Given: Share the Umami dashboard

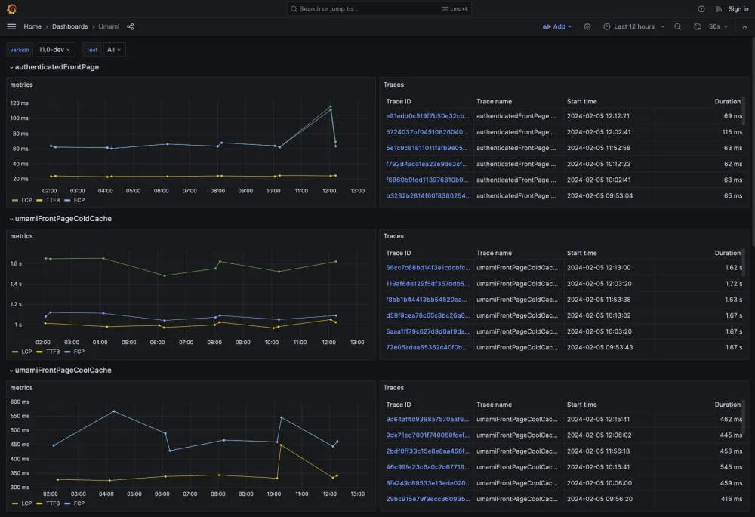Looking at the screenshot, I should click(131, 26).
